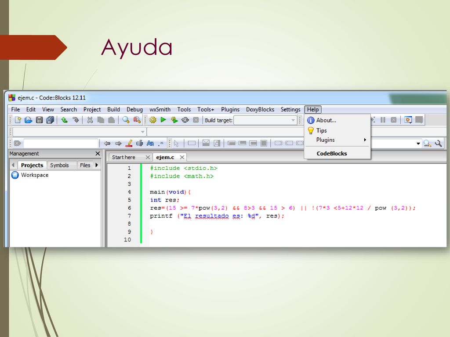Toggle the match case Aa option

pyautogui.click(x=150, y=143)
